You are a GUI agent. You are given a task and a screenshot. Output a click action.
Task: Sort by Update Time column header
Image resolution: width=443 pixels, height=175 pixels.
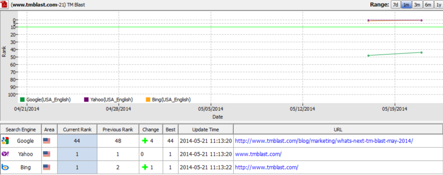click(205, 130)
